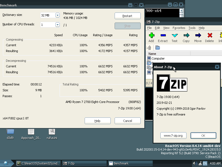Viewport: 222px width, 167px height.
Task: Click the Extract toolbar icon in 7-Zip
Action: coord(163,38)
